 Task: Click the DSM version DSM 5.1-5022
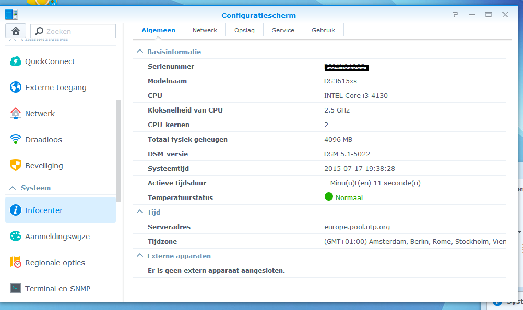(x=347, y=154)
